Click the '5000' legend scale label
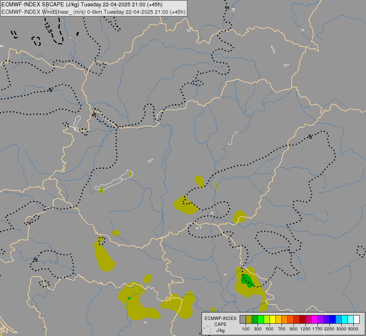366x336 pixels. click(x=353, y=329)
